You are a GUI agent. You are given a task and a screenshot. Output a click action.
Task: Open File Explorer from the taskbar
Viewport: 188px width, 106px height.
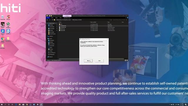pos(20,105)
